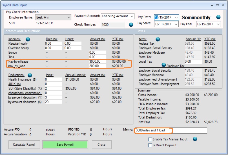228x155 pixels.
Task: Open the Employee Name dropdown
Action: click(x=69, y=17)
